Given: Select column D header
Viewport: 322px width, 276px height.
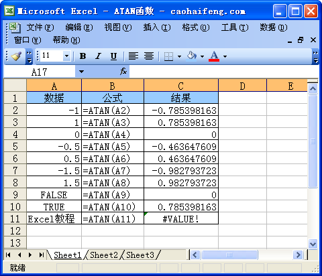Looking at the screenshot, I should (242, 86).
